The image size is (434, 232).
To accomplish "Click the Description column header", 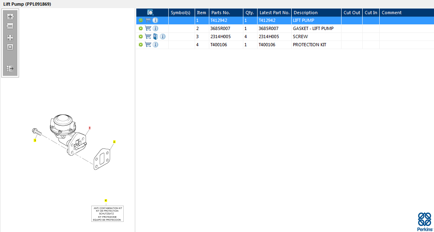I will [x=316, y=13].
